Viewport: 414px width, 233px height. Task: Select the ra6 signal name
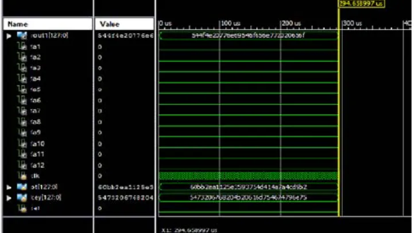pos(36,100)
